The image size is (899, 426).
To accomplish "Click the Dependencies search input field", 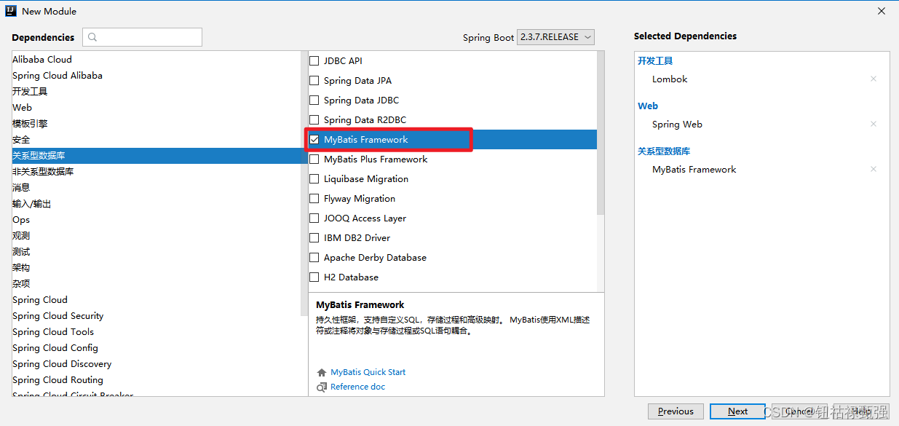I will 142,37.
